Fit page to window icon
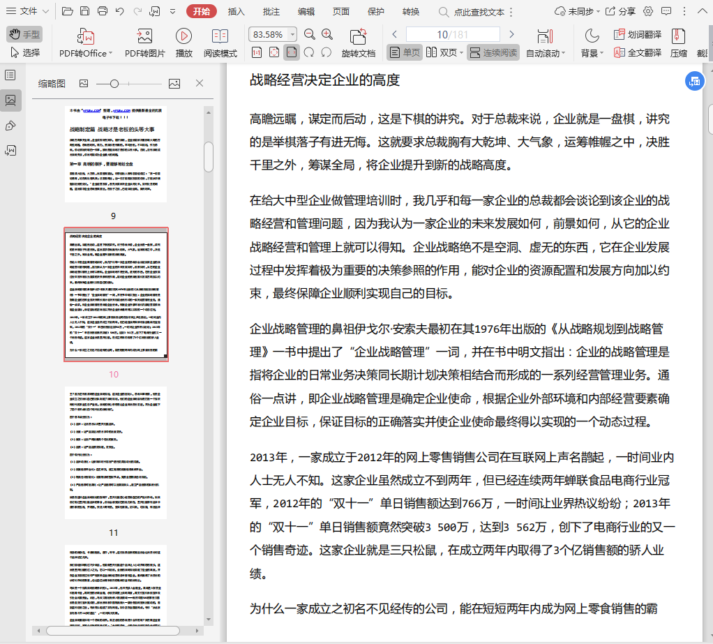Image resolution: width=713 pixels, height=644 pixels. coord(274,53)
